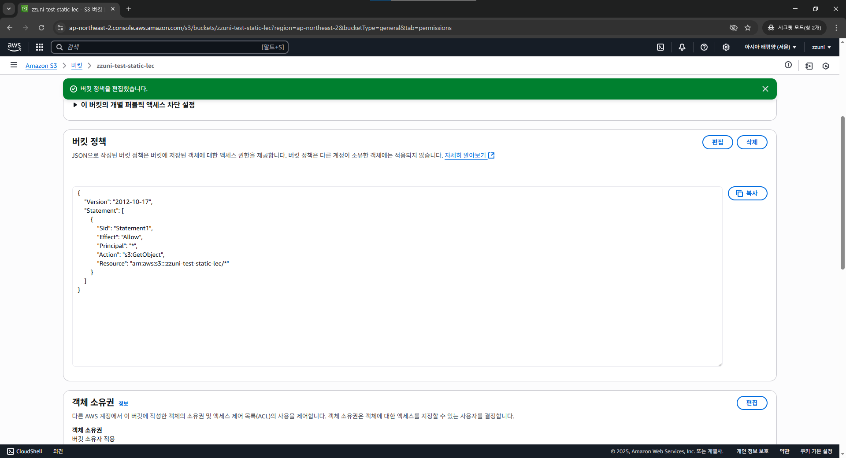Open the 정보 link beside 객체 소유권
The height and width of the screenshot is (458, 846).
coord(123,403)
